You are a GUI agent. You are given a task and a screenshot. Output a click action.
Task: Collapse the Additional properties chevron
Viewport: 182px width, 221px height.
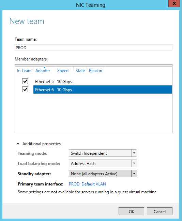point(18,144)
